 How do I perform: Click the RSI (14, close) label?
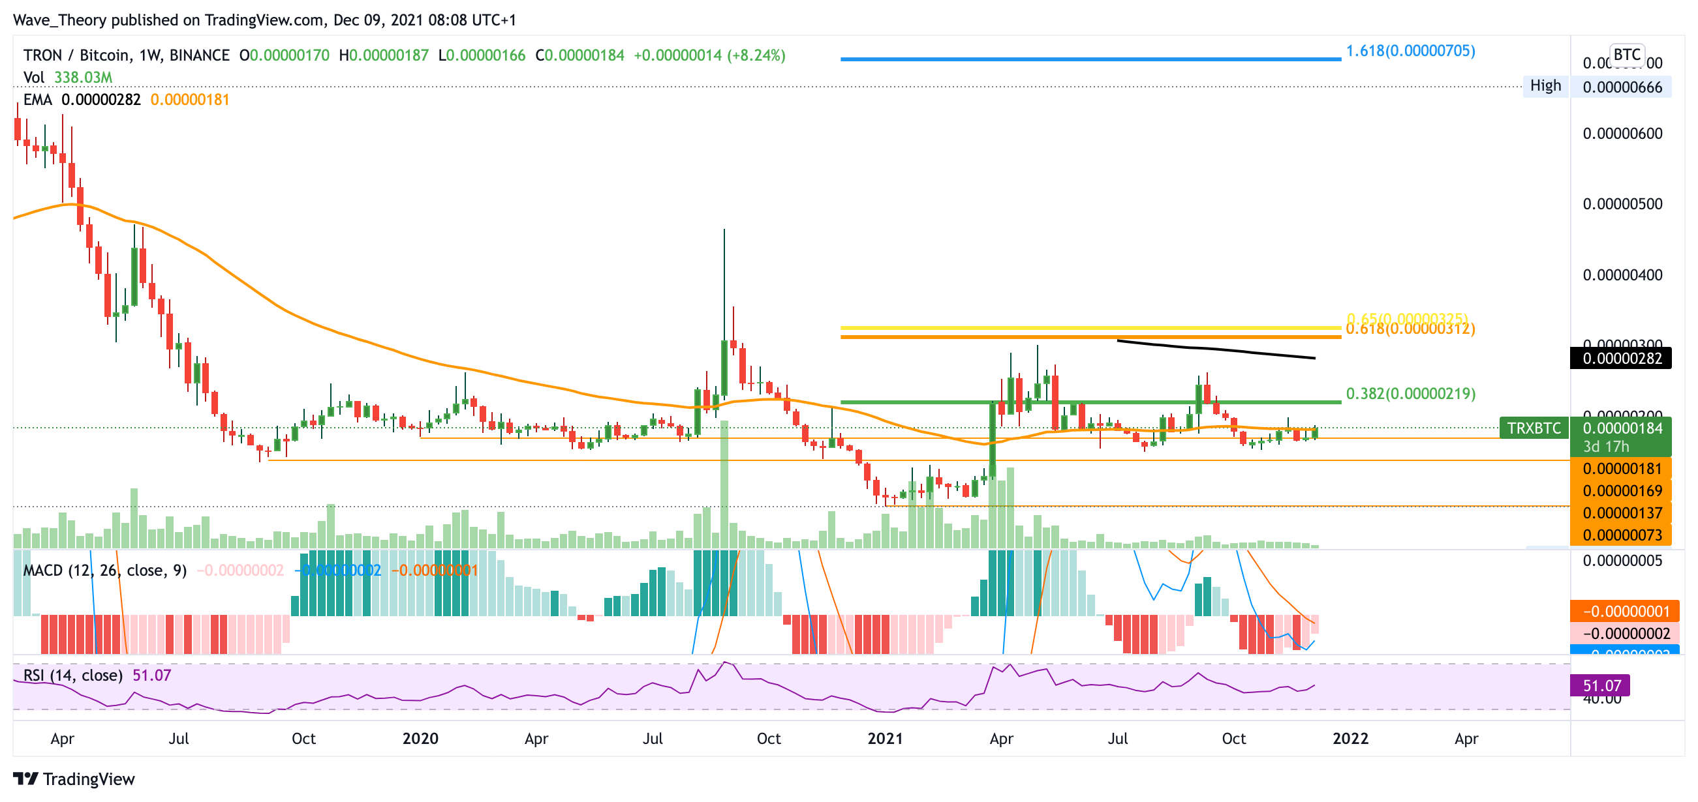pyautogui.click(x=72, y=676)
